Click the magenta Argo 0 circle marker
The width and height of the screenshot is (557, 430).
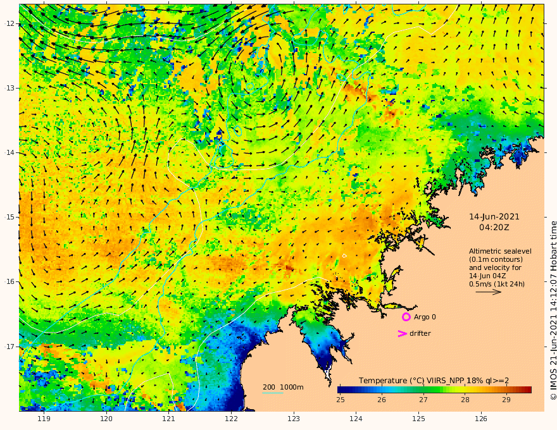[406, 317]
